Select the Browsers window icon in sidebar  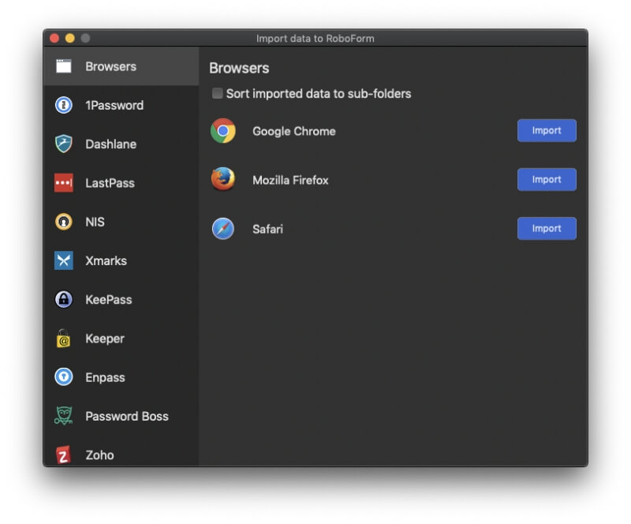pyautogui.click(x=64, y=66)
